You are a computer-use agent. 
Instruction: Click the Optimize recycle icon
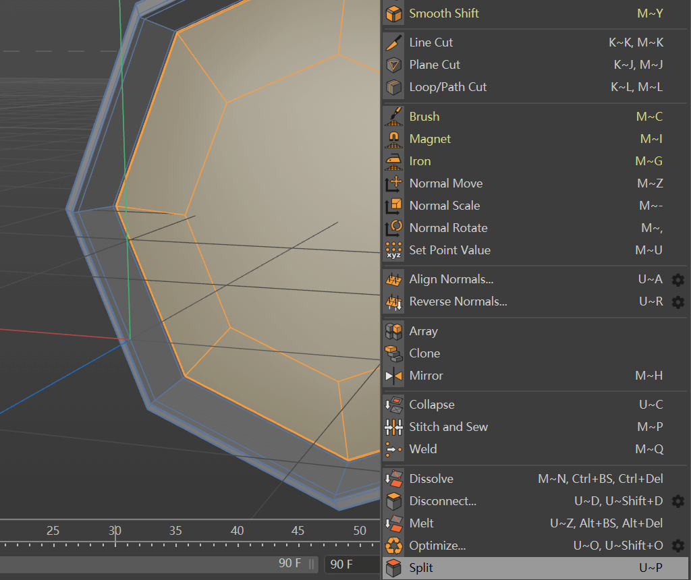tap(393, 546)
